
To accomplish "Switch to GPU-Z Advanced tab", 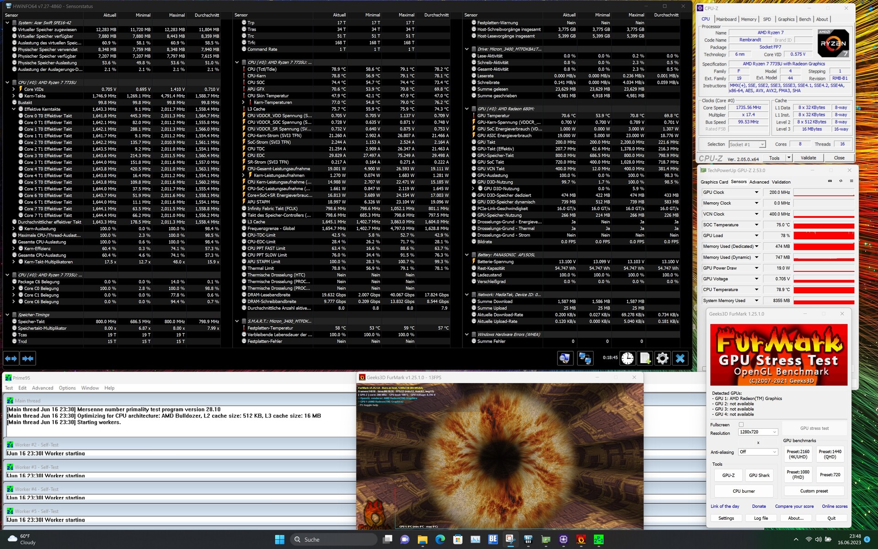I will (759, 182).
